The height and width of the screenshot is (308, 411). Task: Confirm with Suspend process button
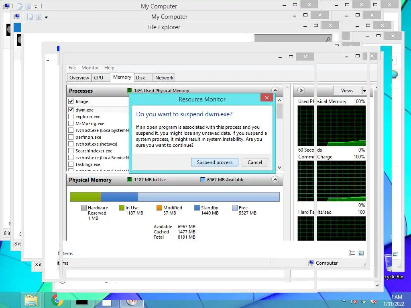coord(215,162)
